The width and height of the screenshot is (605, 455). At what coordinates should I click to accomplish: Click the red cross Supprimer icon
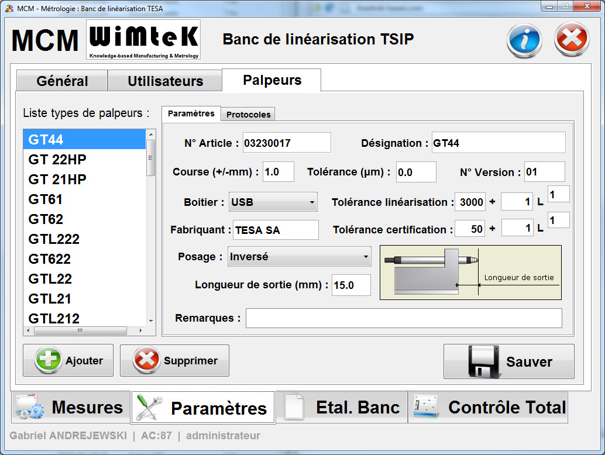coord(146,360)
